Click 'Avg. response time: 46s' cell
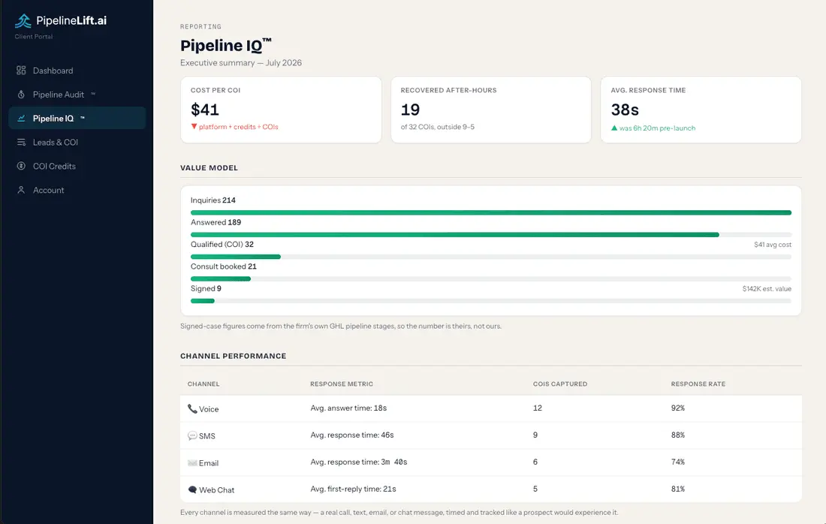 [x=352, y=435]
